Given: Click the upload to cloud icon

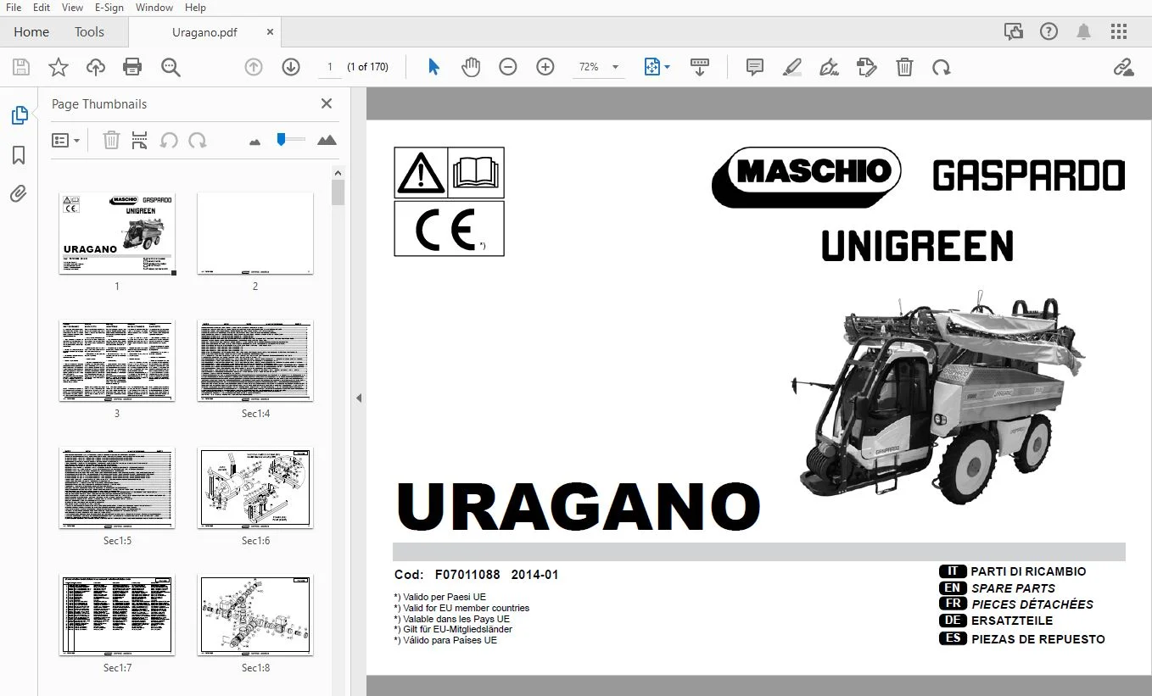Looking at the screenshot, I should tap(96, 67).
